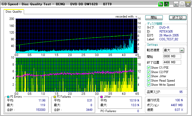Click the 終了位置 field showing 4488 MB

[x=172, y=62]
